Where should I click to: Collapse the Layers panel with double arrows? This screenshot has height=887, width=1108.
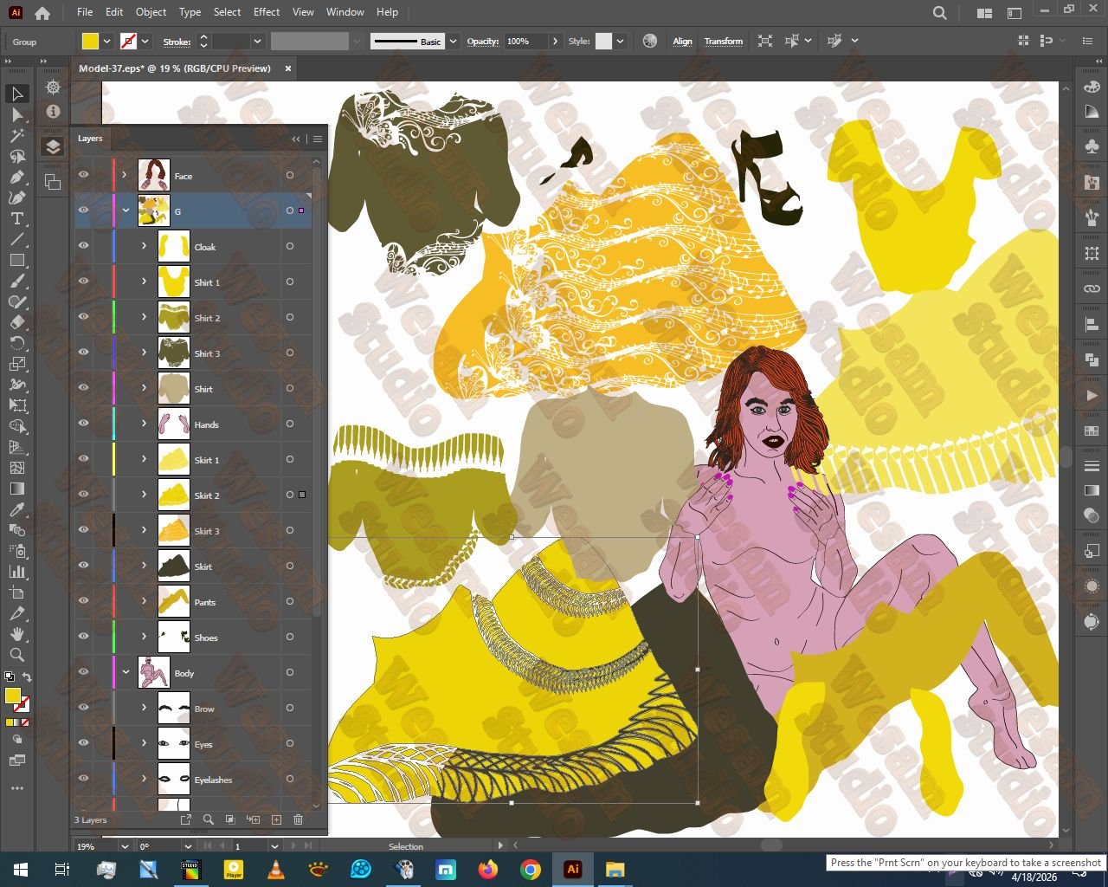click(x=296, y=139)
